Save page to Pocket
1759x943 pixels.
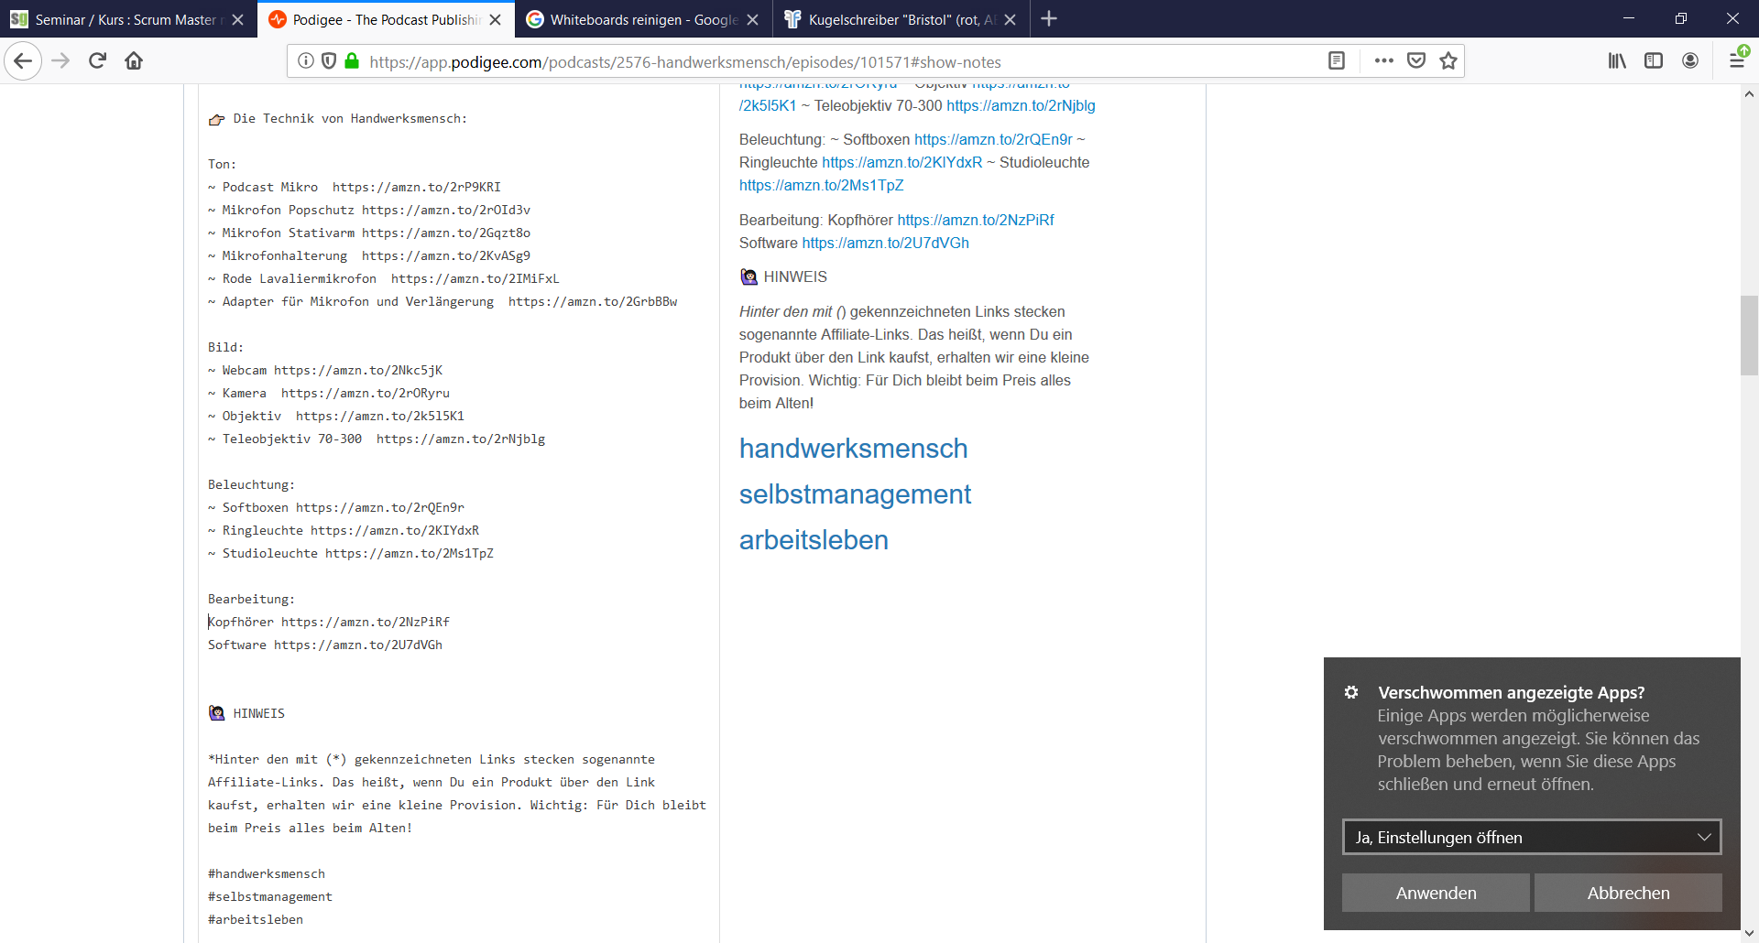(1416, 61)
